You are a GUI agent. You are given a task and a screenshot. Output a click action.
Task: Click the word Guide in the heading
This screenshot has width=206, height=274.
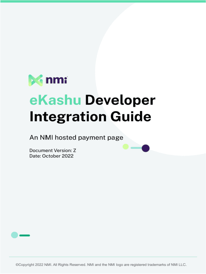(x=135, y=117)
